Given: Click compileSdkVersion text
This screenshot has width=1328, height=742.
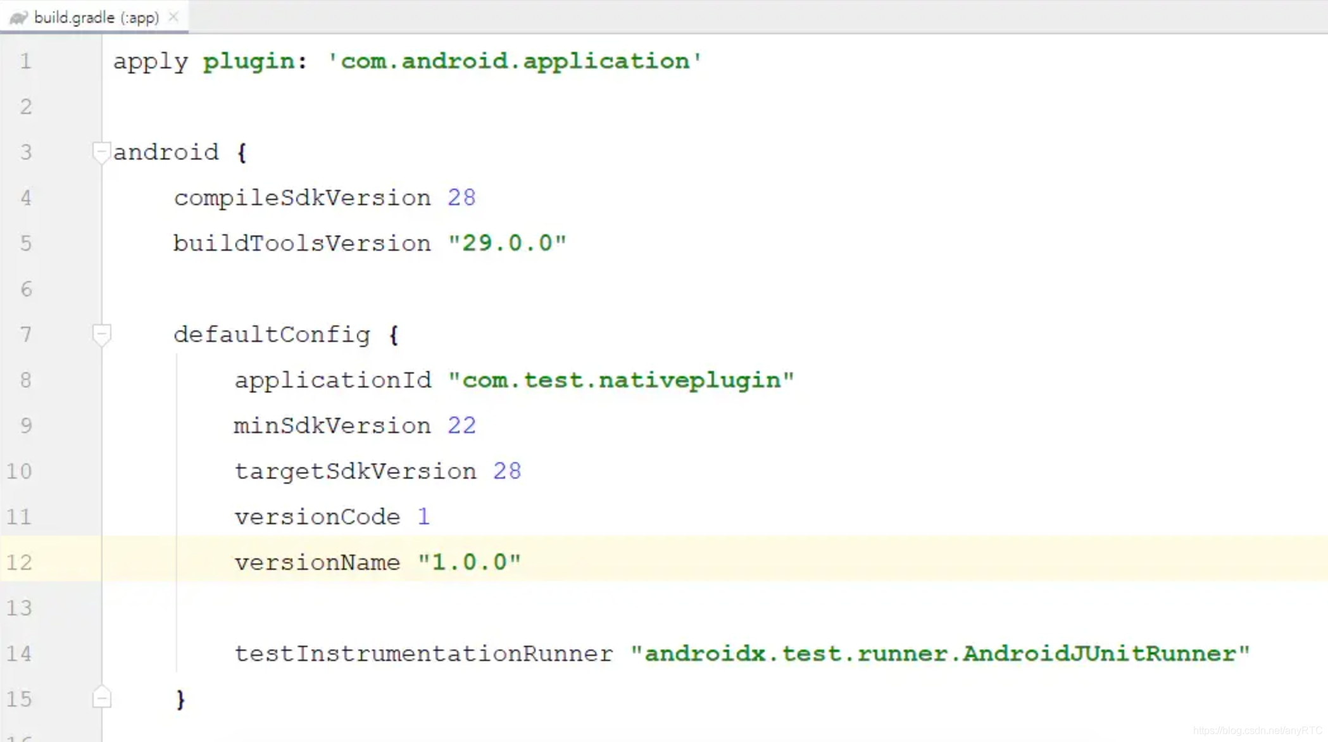Looking at the screenshot, I should 303,199.
